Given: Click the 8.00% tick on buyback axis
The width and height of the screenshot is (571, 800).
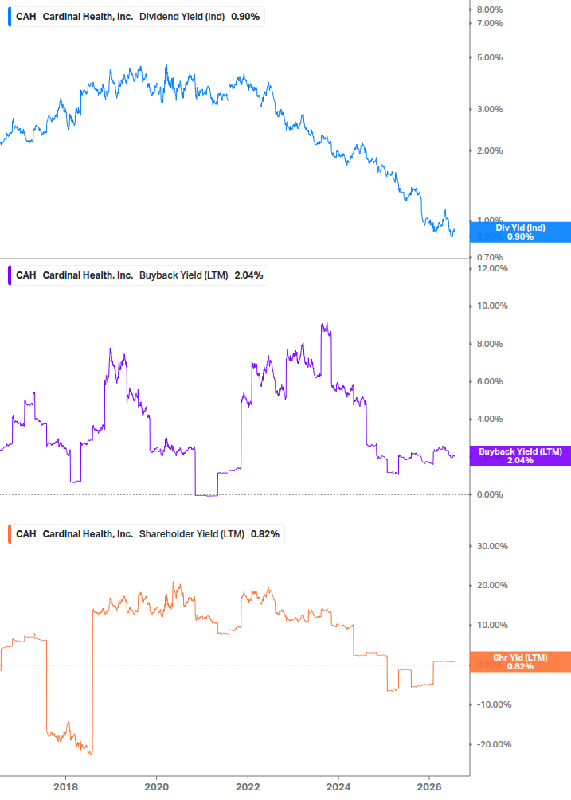Looking at the screenshot, I should [x=490, y=344].
